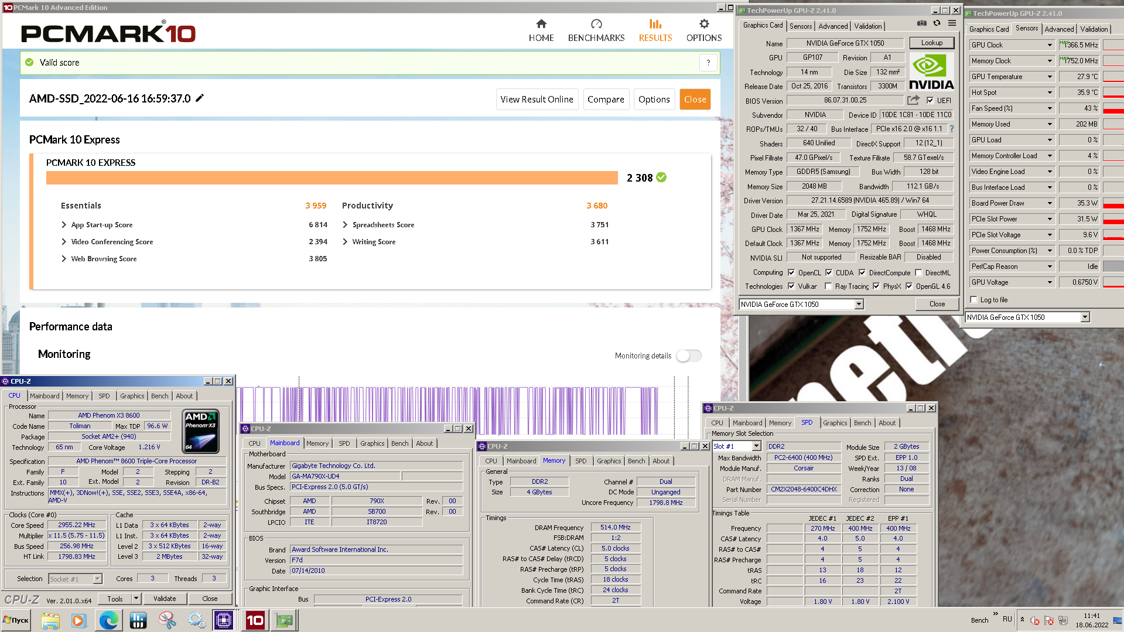
Task: Toggle the DirectCompute checkbox
Action: [x=862, y=272]
